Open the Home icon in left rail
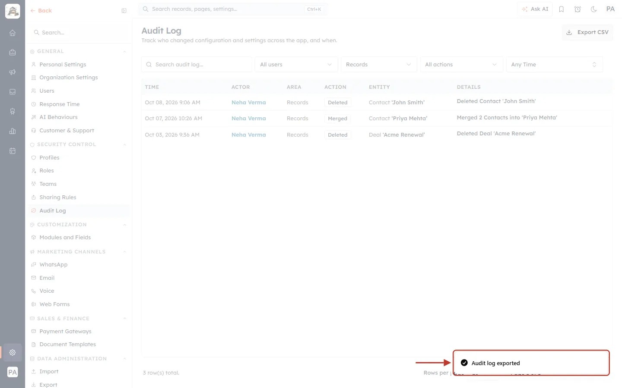Screen dimensions: 622x388 click(x=13, y=33)
